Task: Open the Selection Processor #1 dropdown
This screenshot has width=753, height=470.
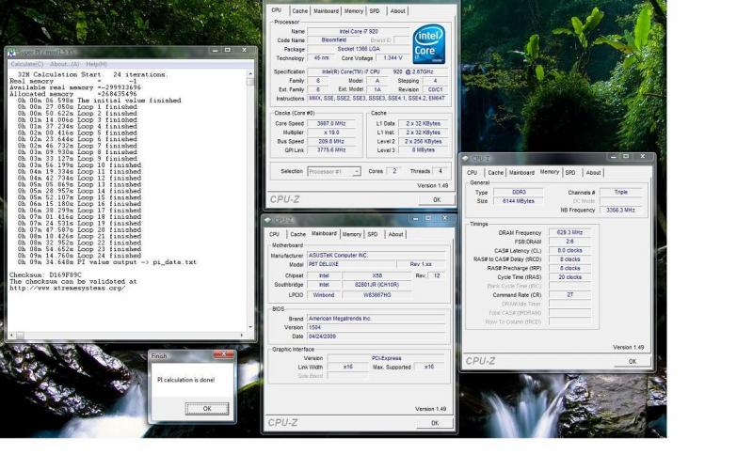Action: tap(357, 172)
